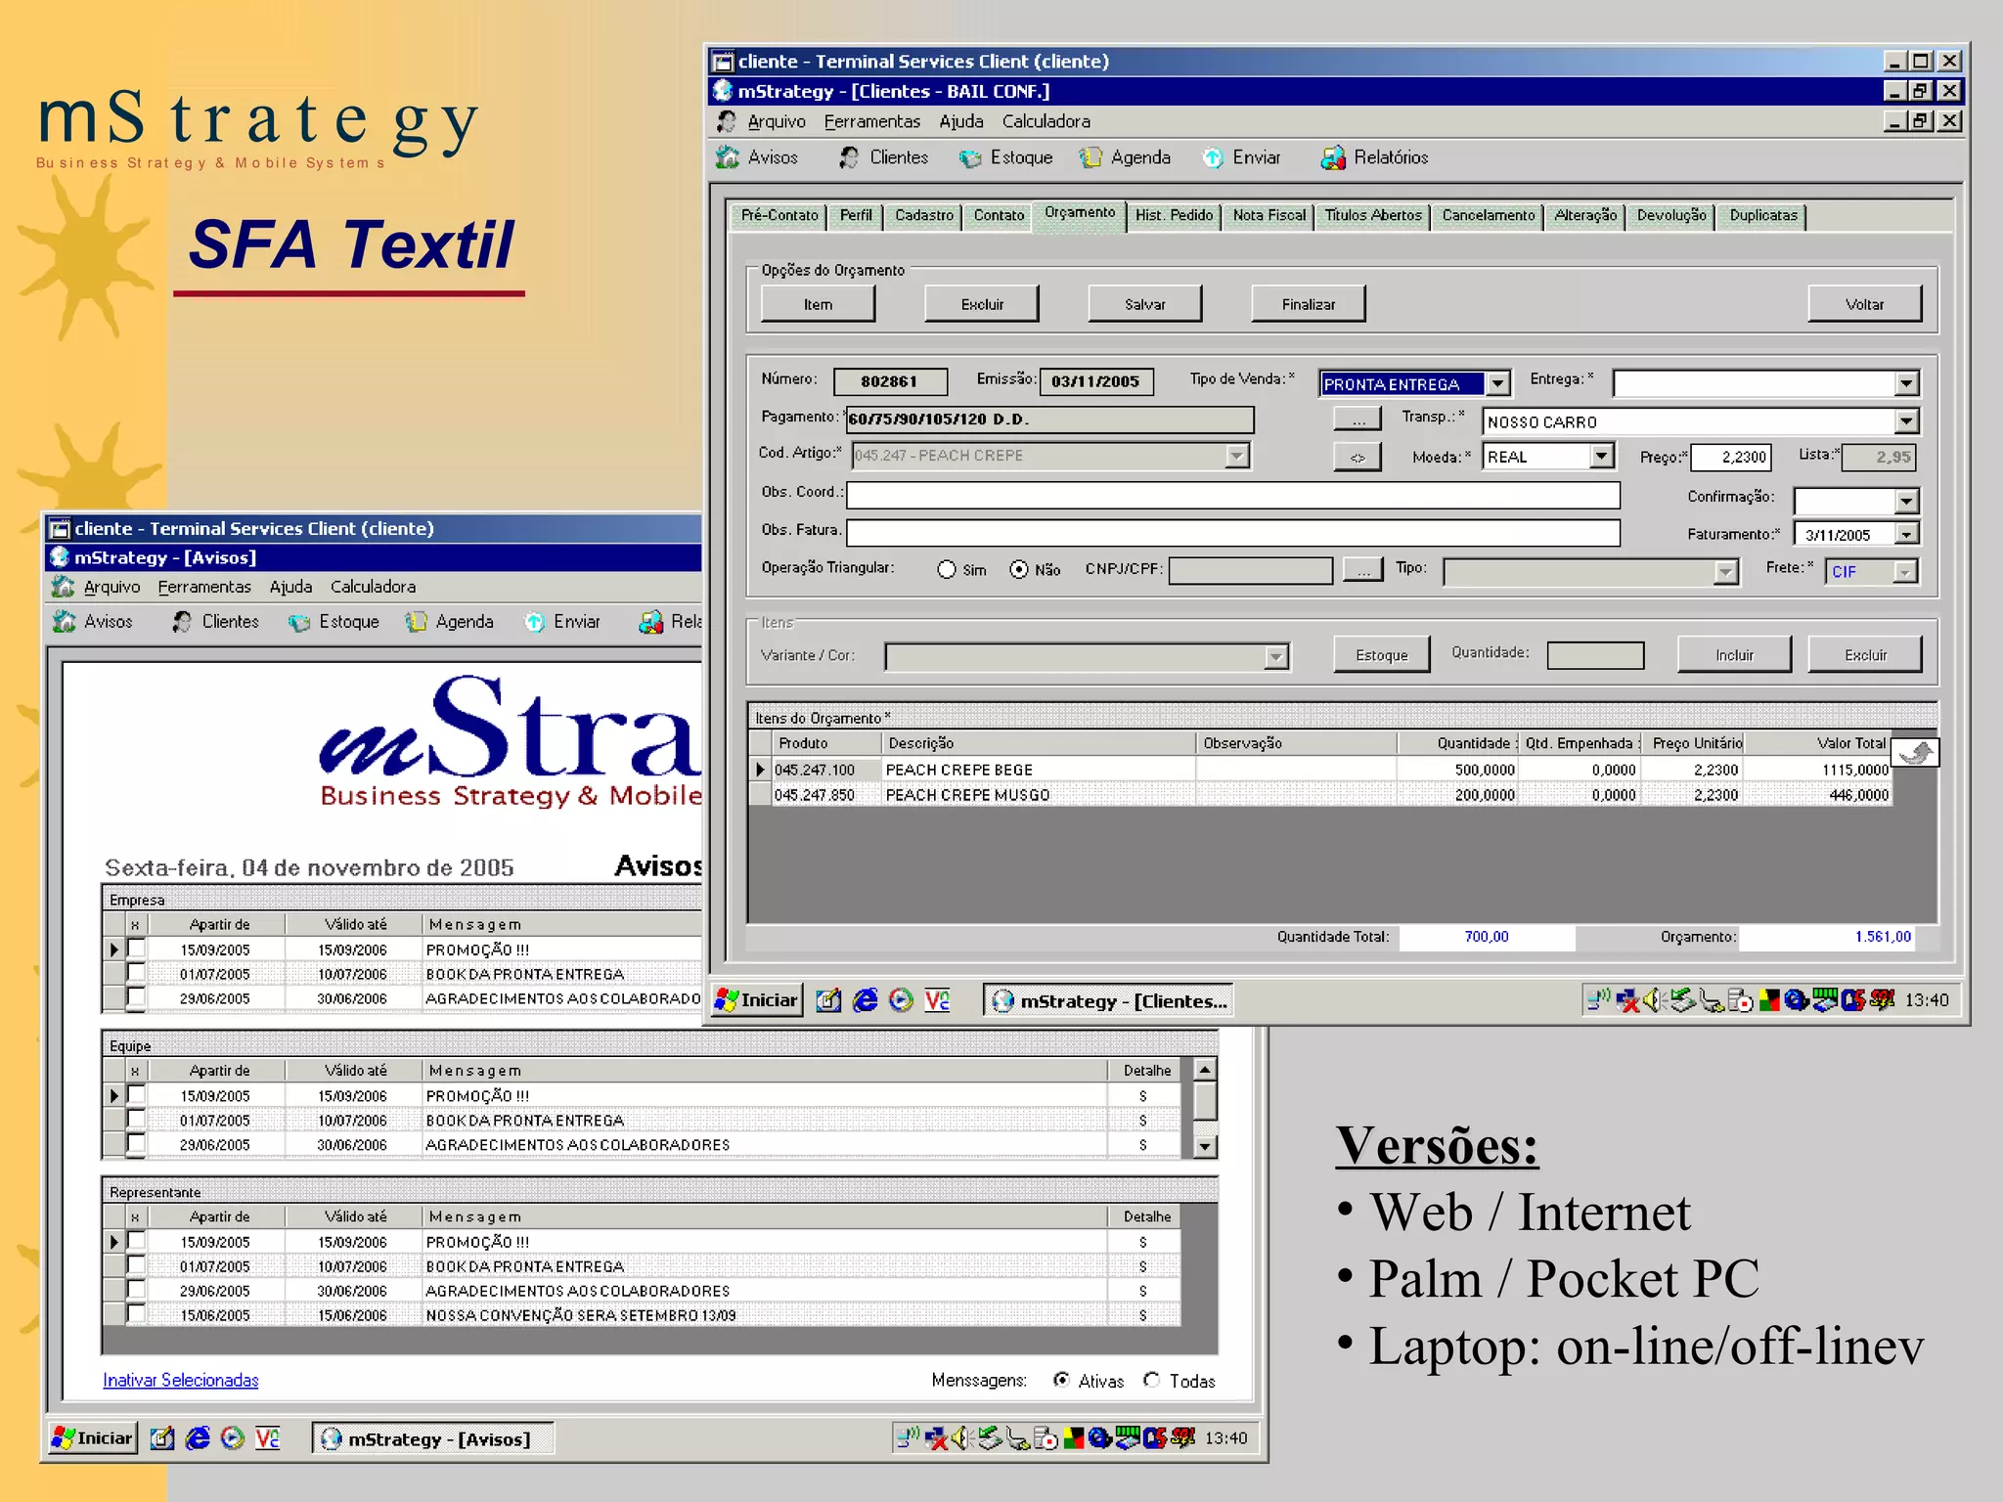Open the Entrega dropdown

(1905, 383)
